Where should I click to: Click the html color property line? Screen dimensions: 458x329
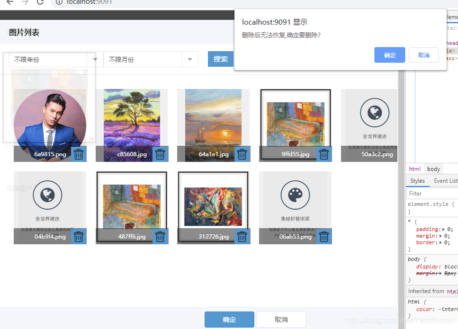pos(437,309)
